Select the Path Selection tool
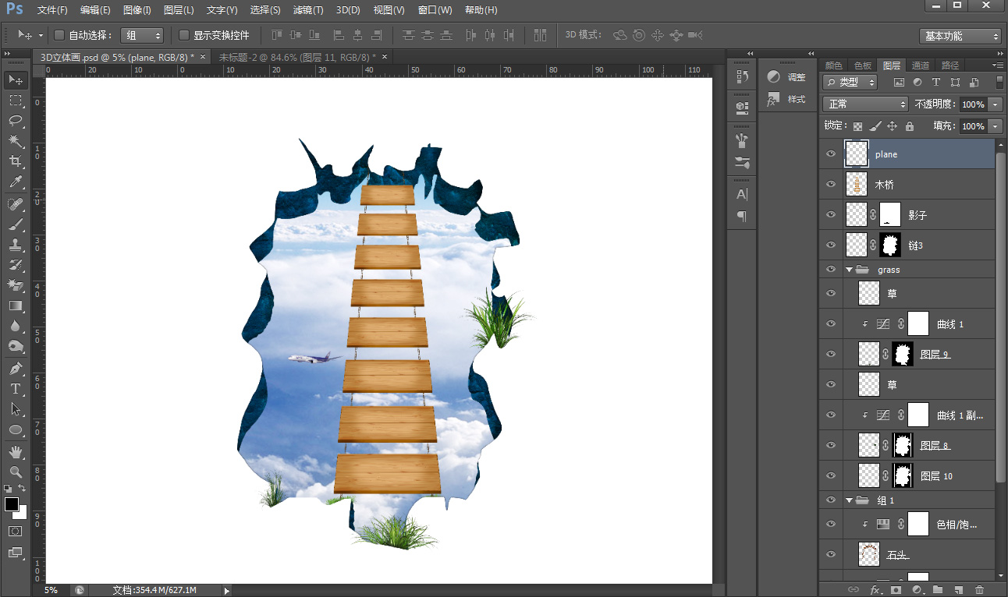Viewport: 1008px width, 597px height. pyautogui.click(x=16, y=409)
